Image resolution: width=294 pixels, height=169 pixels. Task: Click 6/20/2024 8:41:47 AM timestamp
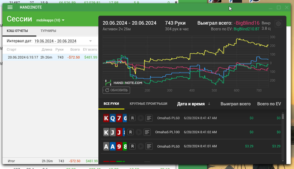[200, 118]
